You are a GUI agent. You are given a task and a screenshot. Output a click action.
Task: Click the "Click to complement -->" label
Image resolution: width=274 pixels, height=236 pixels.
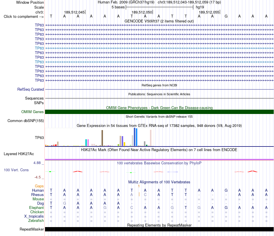[x=24, y=17]
